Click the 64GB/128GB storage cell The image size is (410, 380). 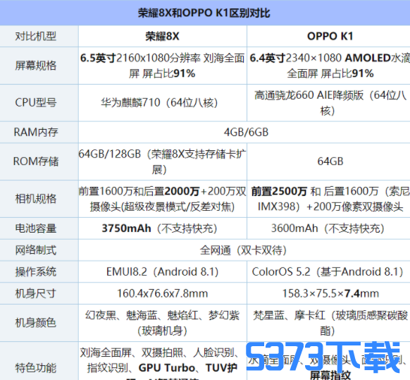(162, 161)
